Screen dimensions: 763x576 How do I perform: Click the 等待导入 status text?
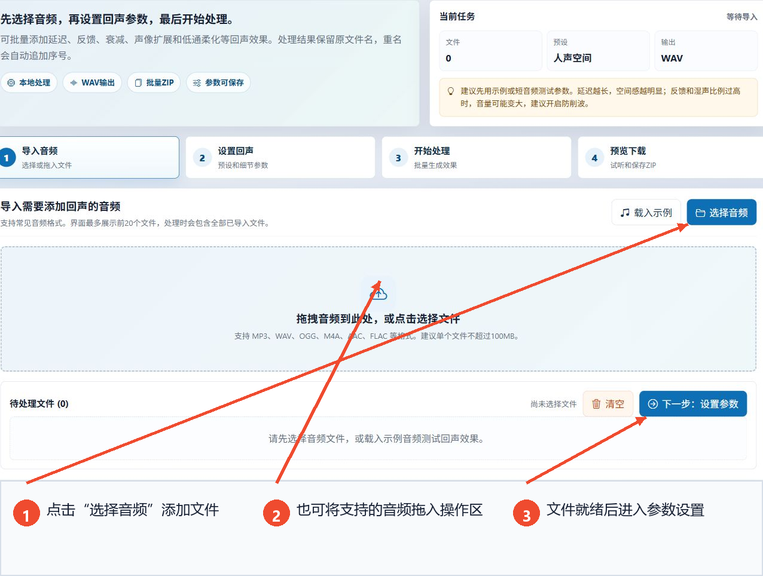741,17
